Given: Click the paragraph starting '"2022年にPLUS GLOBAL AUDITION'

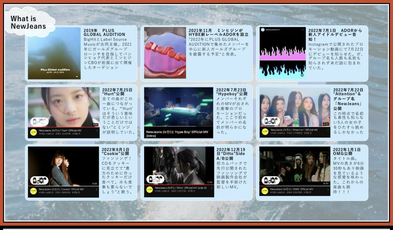Looking at the screenshot, I should 219,47.
